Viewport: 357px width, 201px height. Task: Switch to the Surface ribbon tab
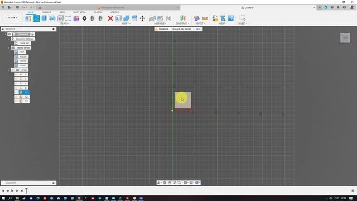click(47, 12)
